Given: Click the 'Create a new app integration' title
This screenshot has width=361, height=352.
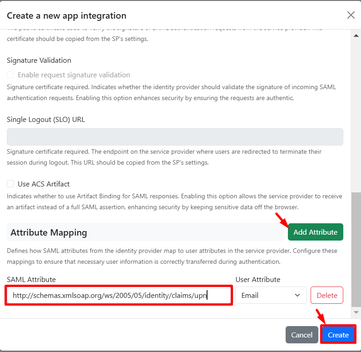Looking at the screenshot, I should click(66, 15).
